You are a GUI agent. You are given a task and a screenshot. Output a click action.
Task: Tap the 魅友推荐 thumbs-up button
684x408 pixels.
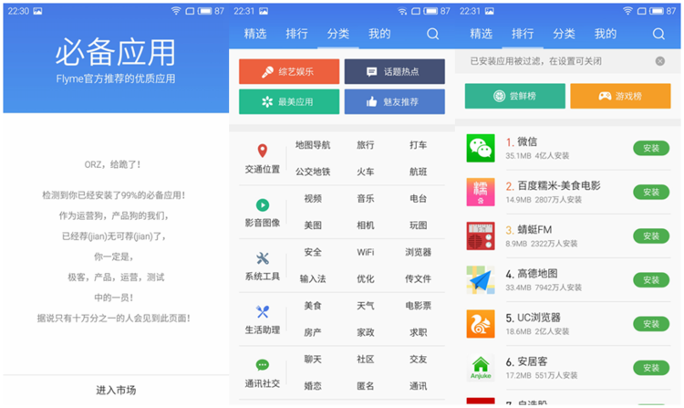click(394, 101)
